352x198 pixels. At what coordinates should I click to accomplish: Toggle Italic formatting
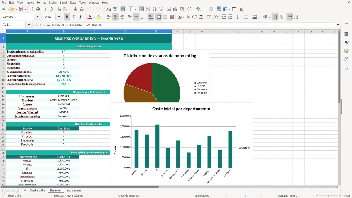point(73,17)
